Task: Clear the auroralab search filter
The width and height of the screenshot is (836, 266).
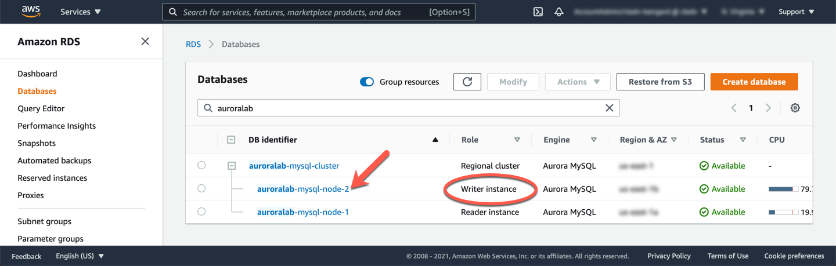Action: (x=609, y=108)
